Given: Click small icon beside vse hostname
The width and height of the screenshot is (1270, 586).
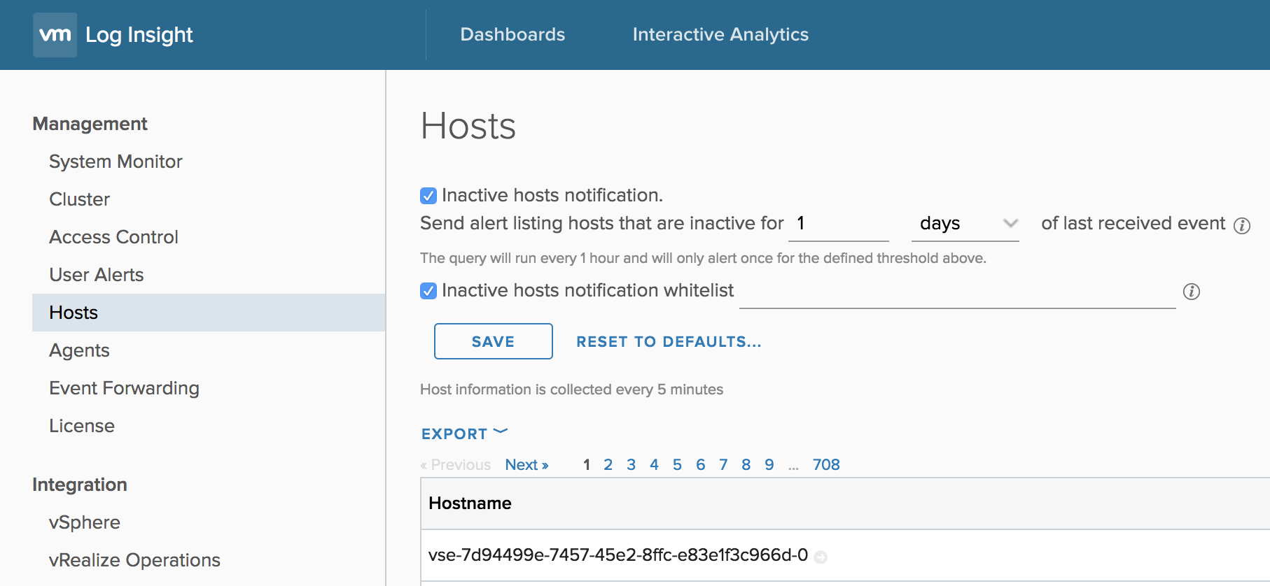Looking at the screenshot, I should click(821, 557).
